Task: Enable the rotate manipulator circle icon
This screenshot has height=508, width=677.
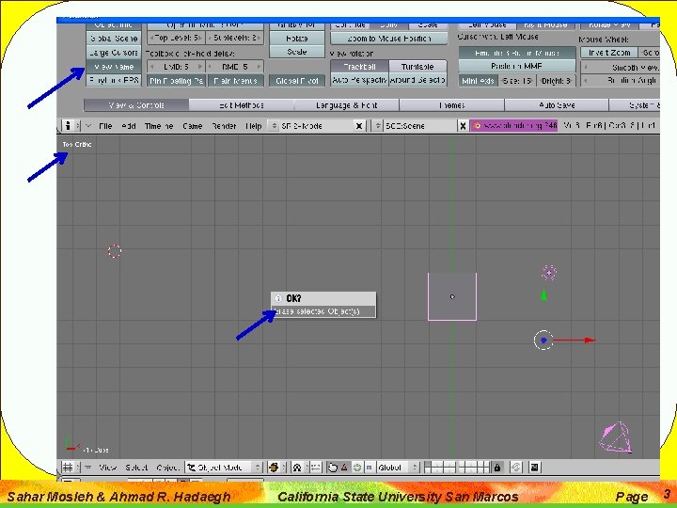Action: tap(357, 468)
